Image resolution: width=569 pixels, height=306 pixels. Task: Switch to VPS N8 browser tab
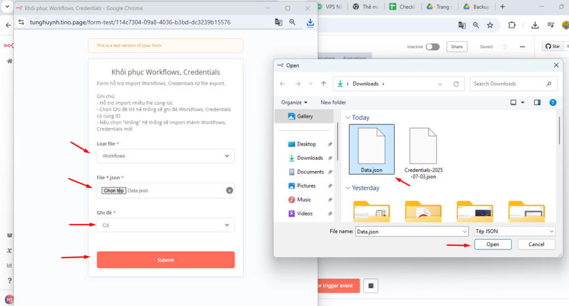click(330, 7)
